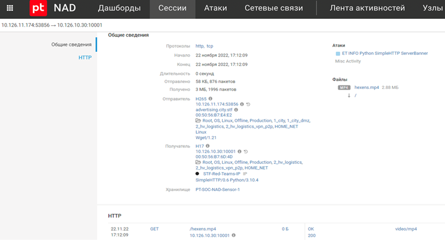Click the MP4 file type badge
The width and height of the screenshot is (445, 244).
[x=344, y=88]
